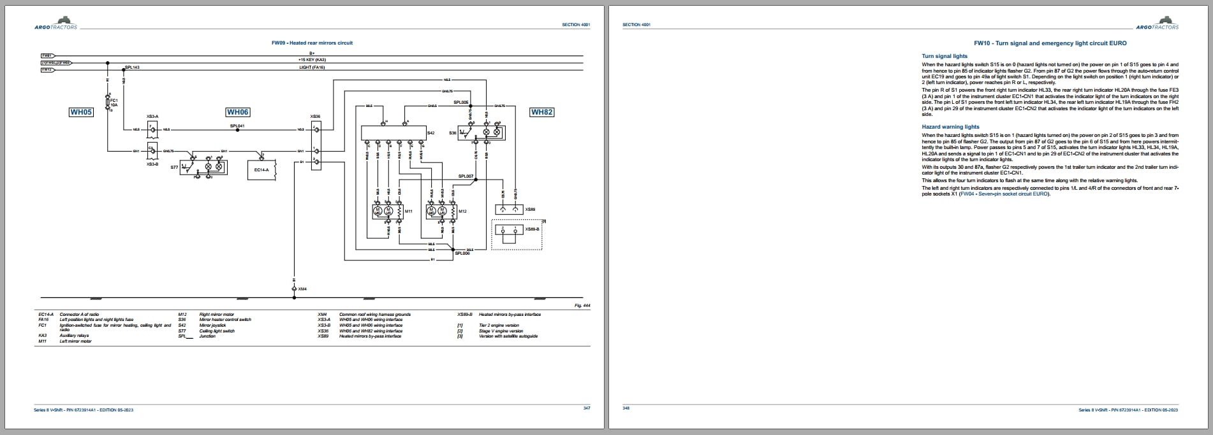1213x435 pixels.
Task: Click the FW01 reference tag on B+ line
Action: click(47, 55)
